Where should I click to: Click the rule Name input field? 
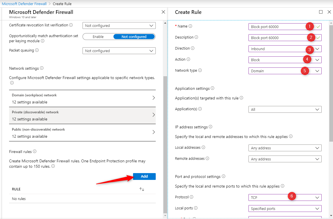(285, 27)
